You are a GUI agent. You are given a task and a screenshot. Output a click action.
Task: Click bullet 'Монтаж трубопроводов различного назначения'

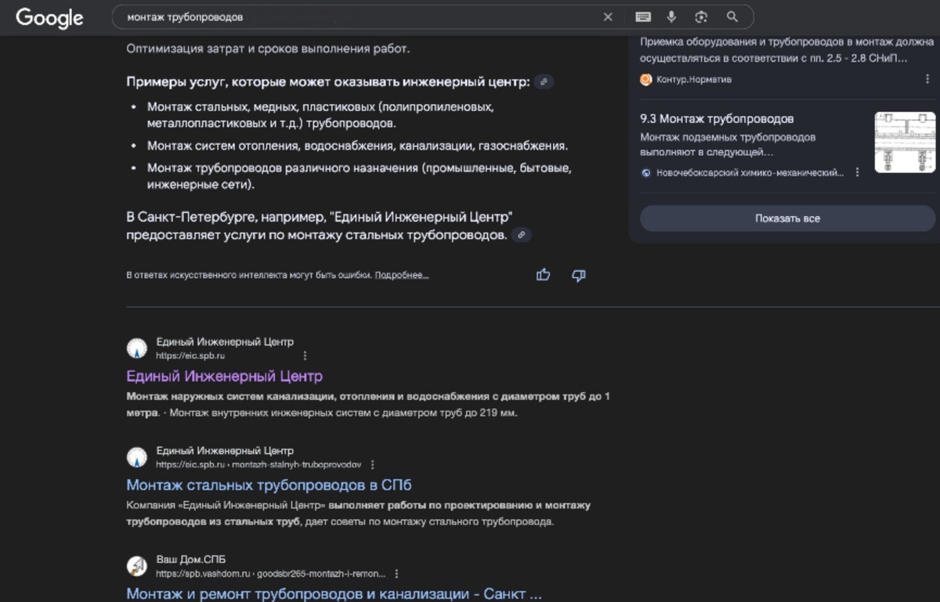click(360, 177)
